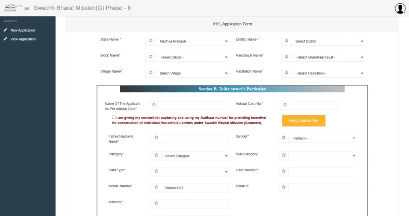Open the Select Habitation dropdown
This screenshot has height=216, width=409.
(x=328, y=73)
